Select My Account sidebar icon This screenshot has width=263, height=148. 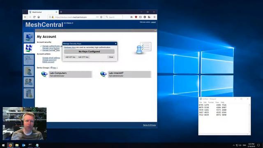click(x=29, y=49)
